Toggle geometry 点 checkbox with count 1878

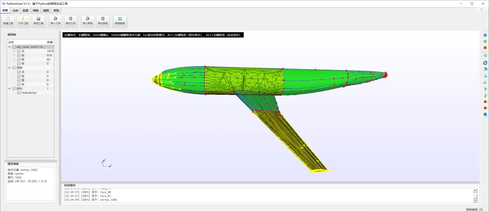pyautogui.click(x=19, y=51)
